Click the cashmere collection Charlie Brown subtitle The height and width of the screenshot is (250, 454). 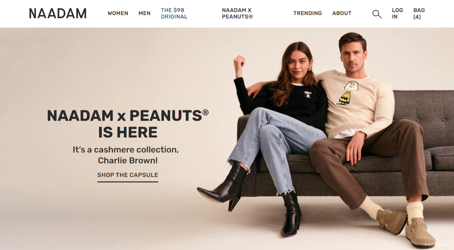coord(126,155)
